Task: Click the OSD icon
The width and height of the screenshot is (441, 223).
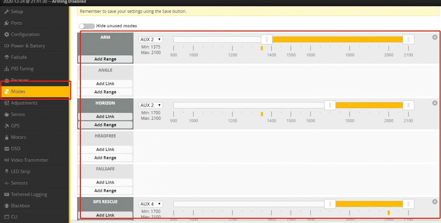Action: tap(7, 149)
